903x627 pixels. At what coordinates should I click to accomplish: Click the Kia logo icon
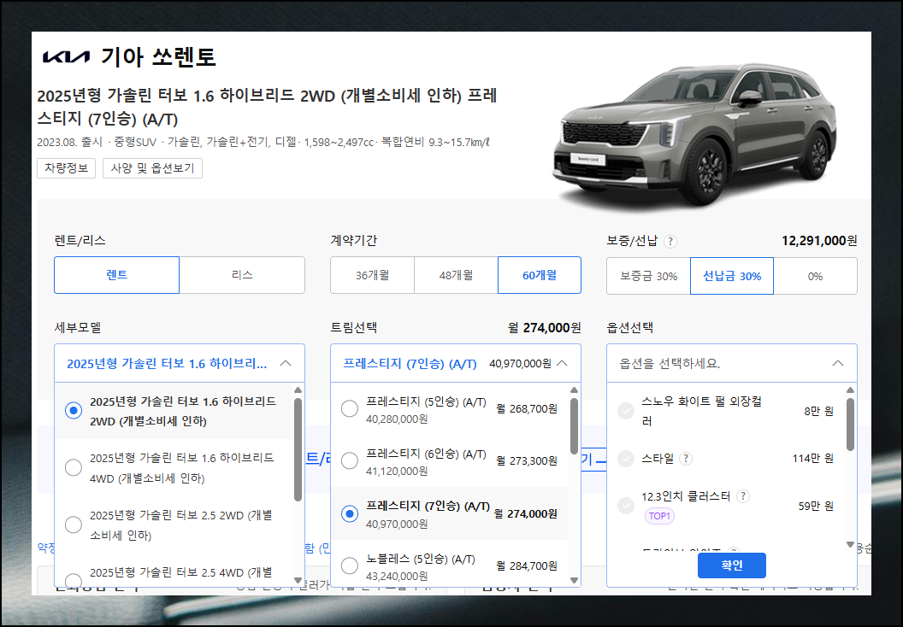coord(66,57)
